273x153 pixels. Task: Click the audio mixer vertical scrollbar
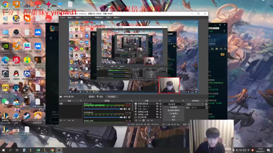pos(133,107)
